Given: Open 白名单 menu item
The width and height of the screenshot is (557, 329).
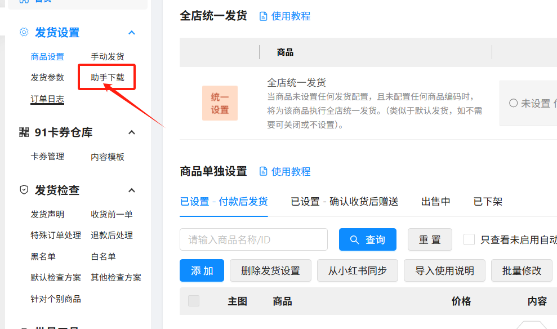Looking at the screenshot, I should [103, 256].
